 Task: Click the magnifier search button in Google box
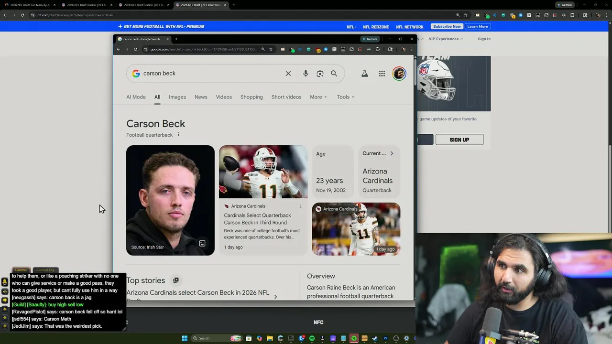(x=334, y=74)
